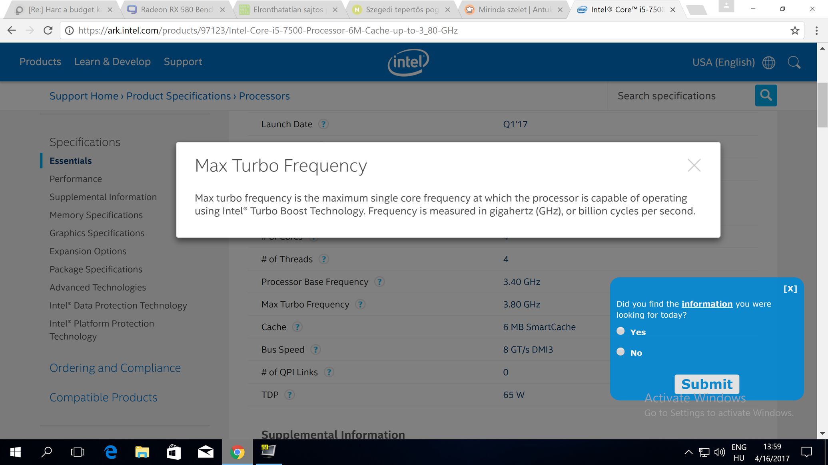Submit the survey feedback

(707, 384)
